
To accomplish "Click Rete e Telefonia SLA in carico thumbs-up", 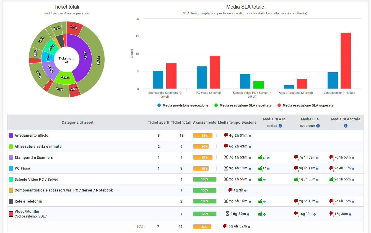I will tap(260, 201).
